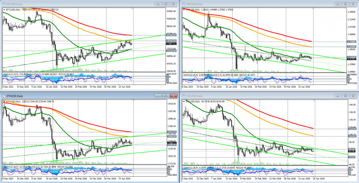
Task: Click the chart shift triangle in SOLUSD chart
Action: [x=315, y=100]
